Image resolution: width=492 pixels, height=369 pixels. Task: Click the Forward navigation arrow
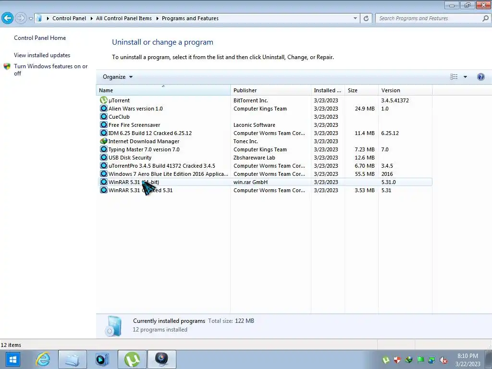[21, 18]
